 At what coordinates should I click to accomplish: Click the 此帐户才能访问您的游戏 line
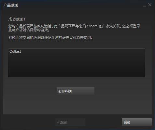coord(28,30)
